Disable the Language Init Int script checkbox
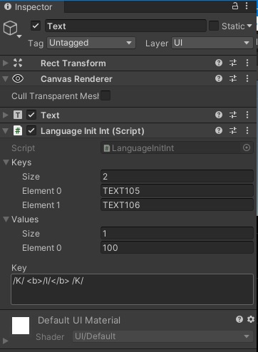This screenshot has height=352, width=258. [x=31, y=131]
